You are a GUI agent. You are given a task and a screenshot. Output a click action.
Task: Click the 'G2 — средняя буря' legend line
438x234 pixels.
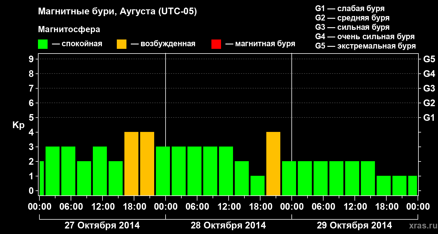(352, 18)
